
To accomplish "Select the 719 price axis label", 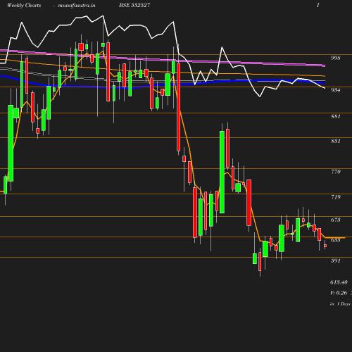I will 336,197.
